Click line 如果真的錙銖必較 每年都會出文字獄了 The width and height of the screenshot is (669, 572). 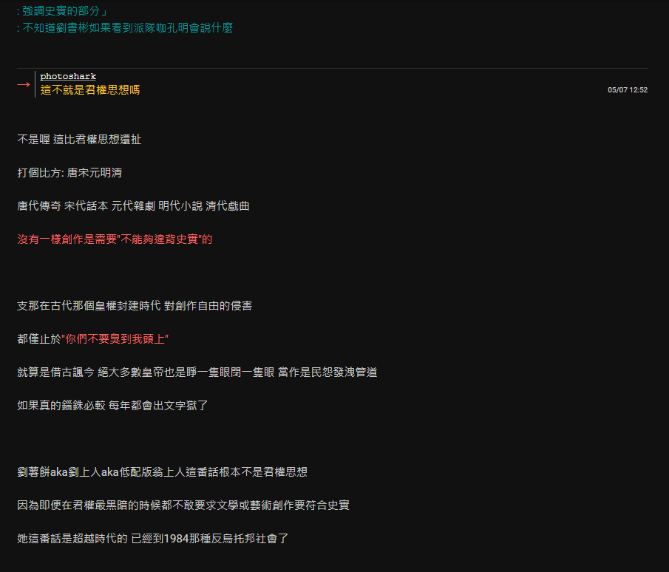click(x=112, y=406)
